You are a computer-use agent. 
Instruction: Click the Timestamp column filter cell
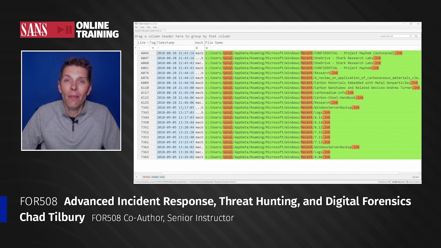point(175,48)
